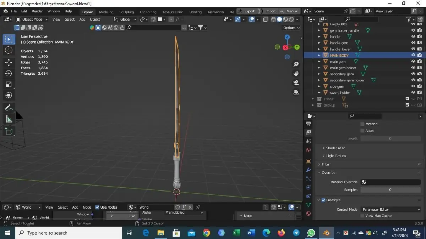Click the pan hand viewport icon

(x=296, y=73)
